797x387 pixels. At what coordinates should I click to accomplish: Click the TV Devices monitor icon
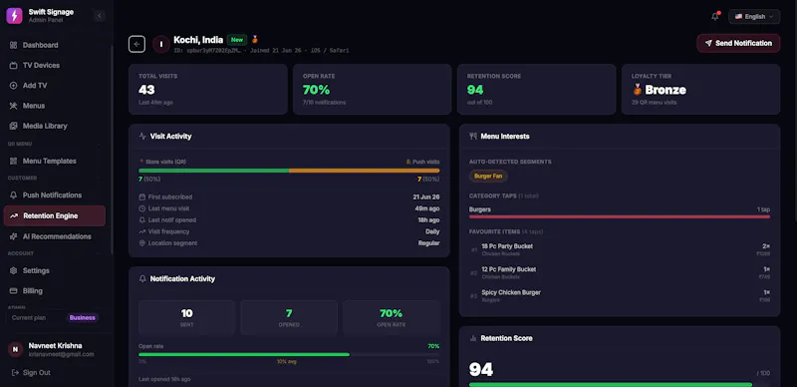[14, 66]
